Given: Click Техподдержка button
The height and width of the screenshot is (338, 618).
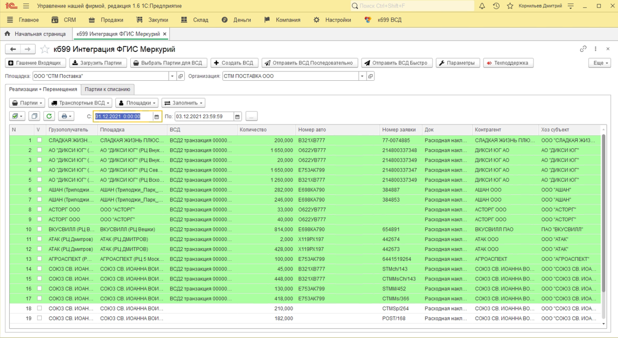Looking at the screenshot, I should (x=508, y=63).
